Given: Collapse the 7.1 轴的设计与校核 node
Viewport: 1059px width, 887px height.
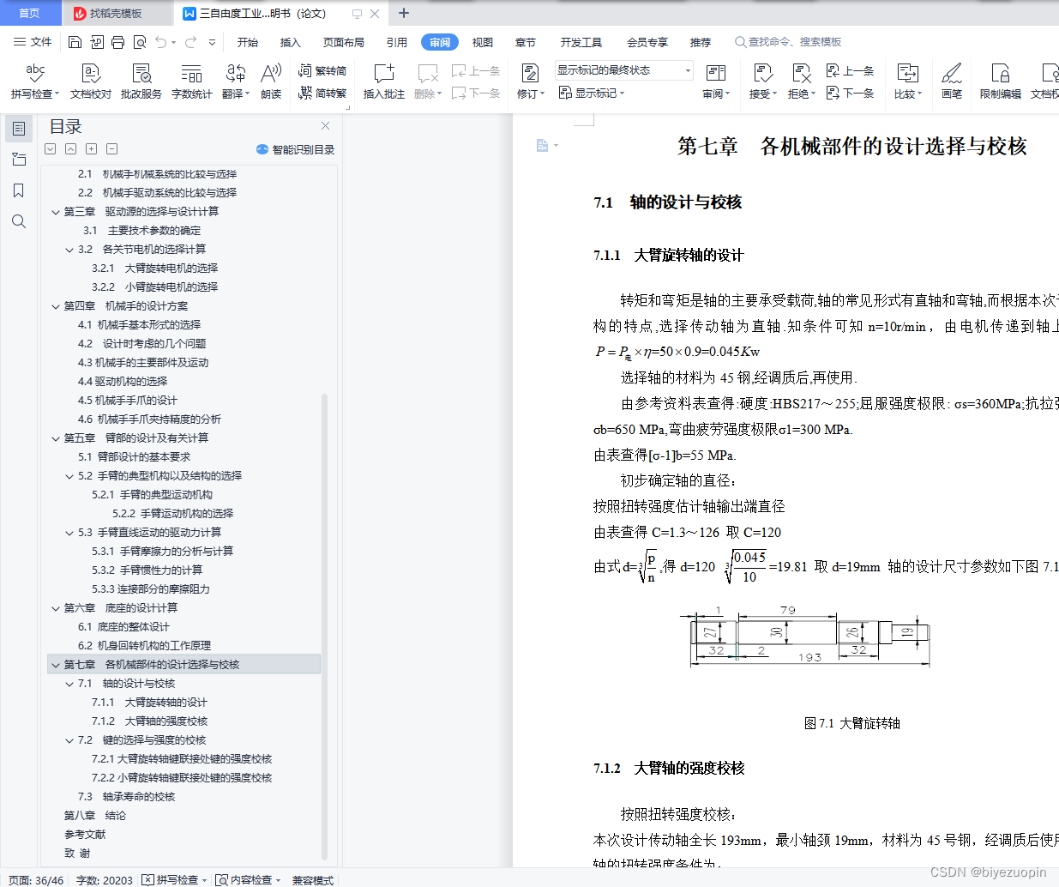Looking at the screenshot, I should click(x=69, y=684).
